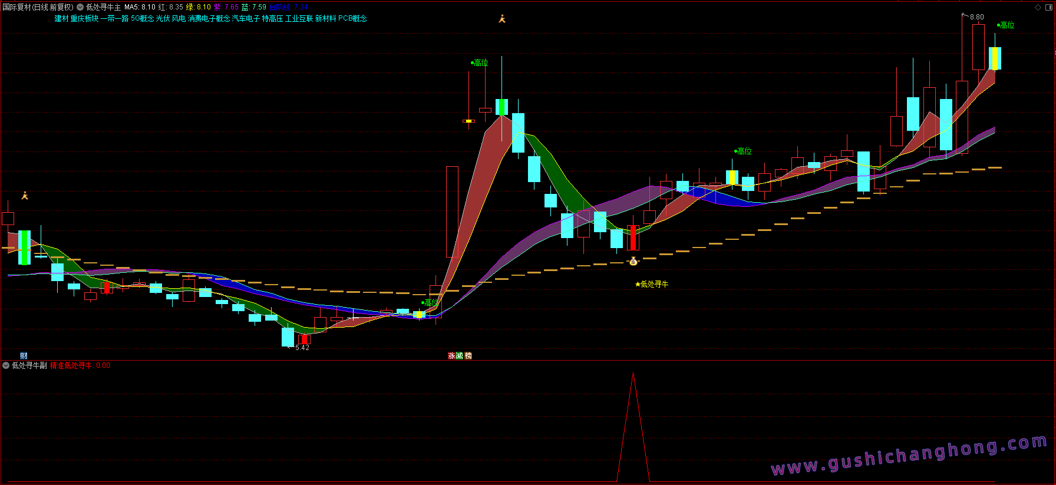The height and width of the screenshot is (485, 1056).
Task: Expand the 低处寻牛主 indicator dropdown
Action: pyautogui.click(x=80, y=7)
